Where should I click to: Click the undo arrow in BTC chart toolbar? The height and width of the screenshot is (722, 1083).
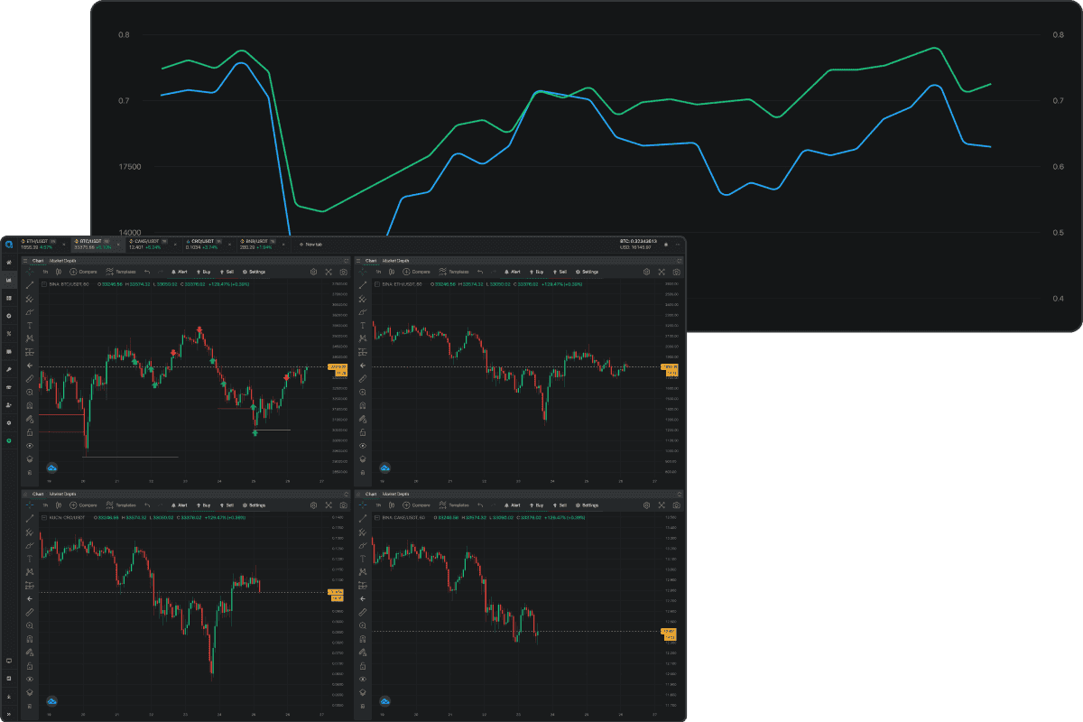146,271
